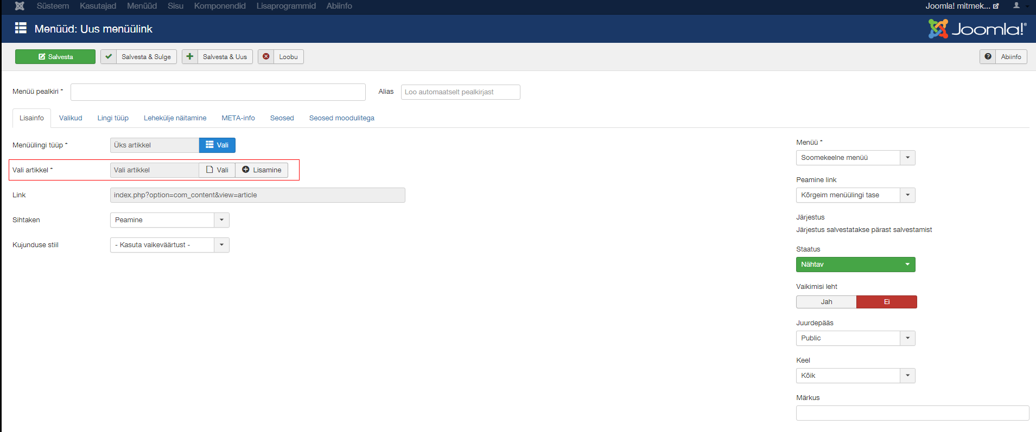Screen dimensions: 1036x432
Task: Open Abiinfo help button in toolbar
Action: (1003, 57)
